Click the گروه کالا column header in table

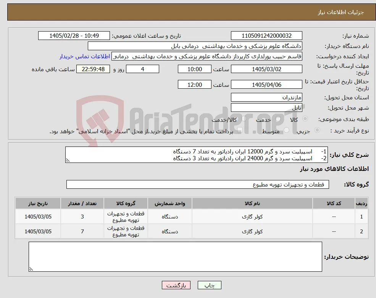pos(126,203)
